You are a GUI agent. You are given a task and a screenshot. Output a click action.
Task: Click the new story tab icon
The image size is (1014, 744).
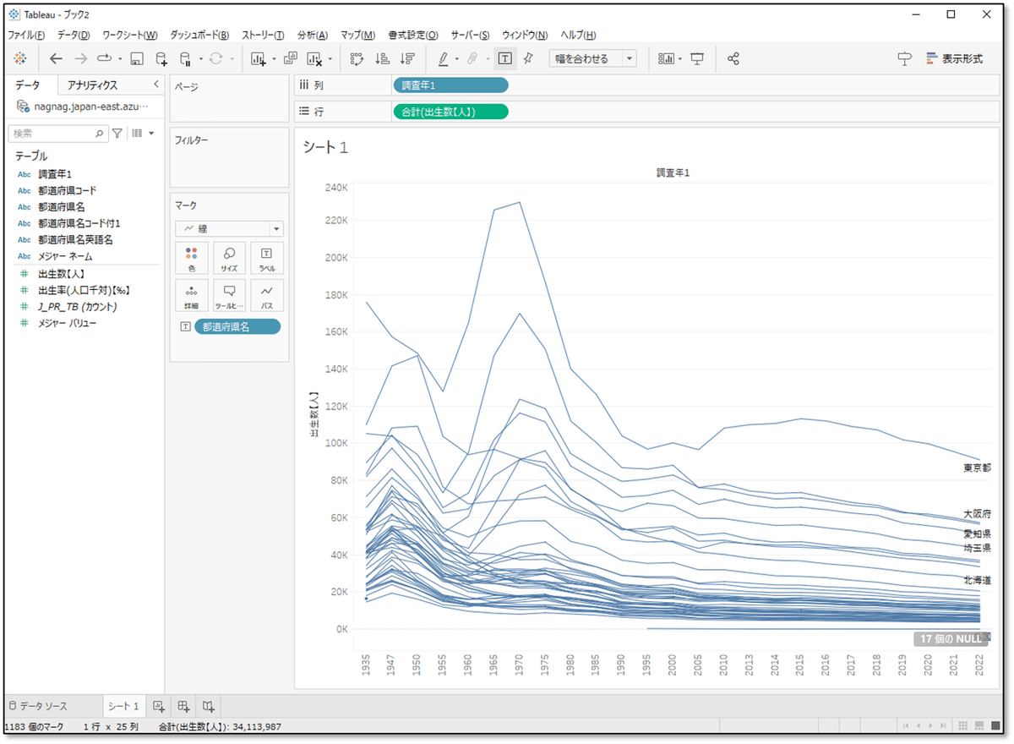[209, 706]
